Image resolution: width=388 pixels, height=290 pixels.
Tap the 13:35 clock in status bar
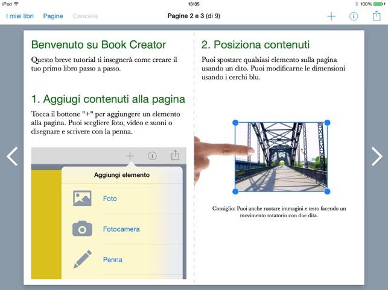pos(194,4)
